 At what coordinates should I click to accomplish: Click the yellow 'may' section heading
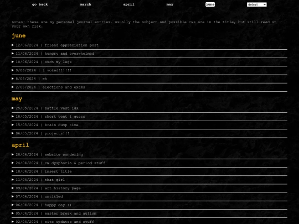coord(17,99)
